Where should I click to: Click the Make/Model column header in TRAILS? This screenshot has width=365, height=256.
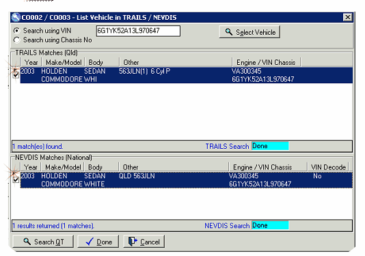[x=64, y=62]
